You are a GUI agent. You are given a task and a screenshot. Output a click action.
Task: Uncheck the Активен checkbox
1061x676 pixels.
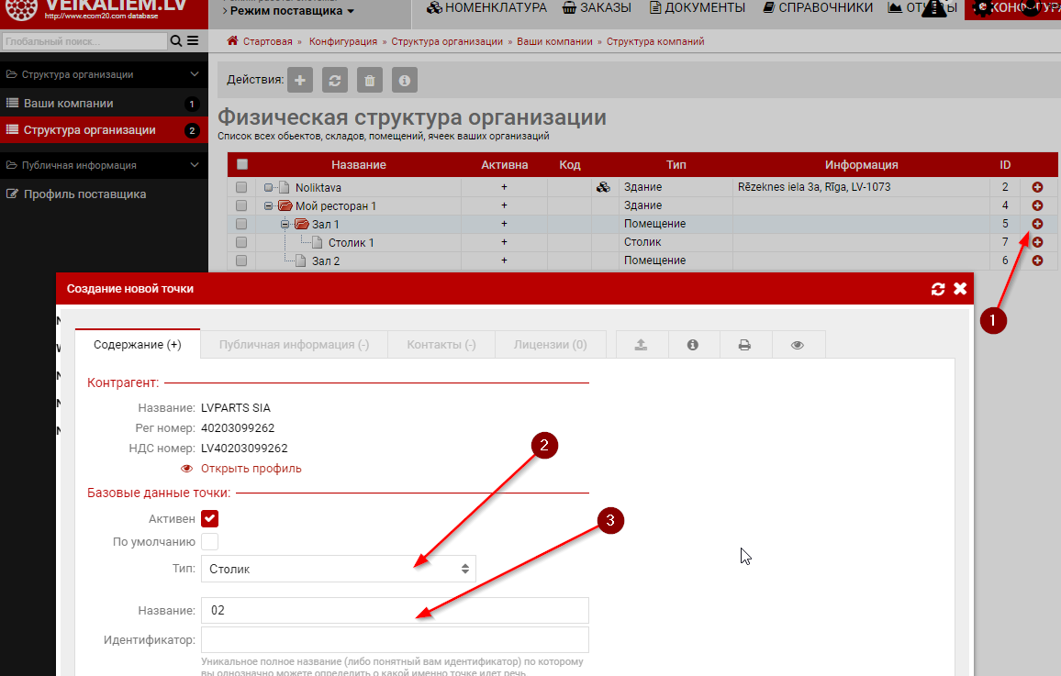[x=210, y=518]
